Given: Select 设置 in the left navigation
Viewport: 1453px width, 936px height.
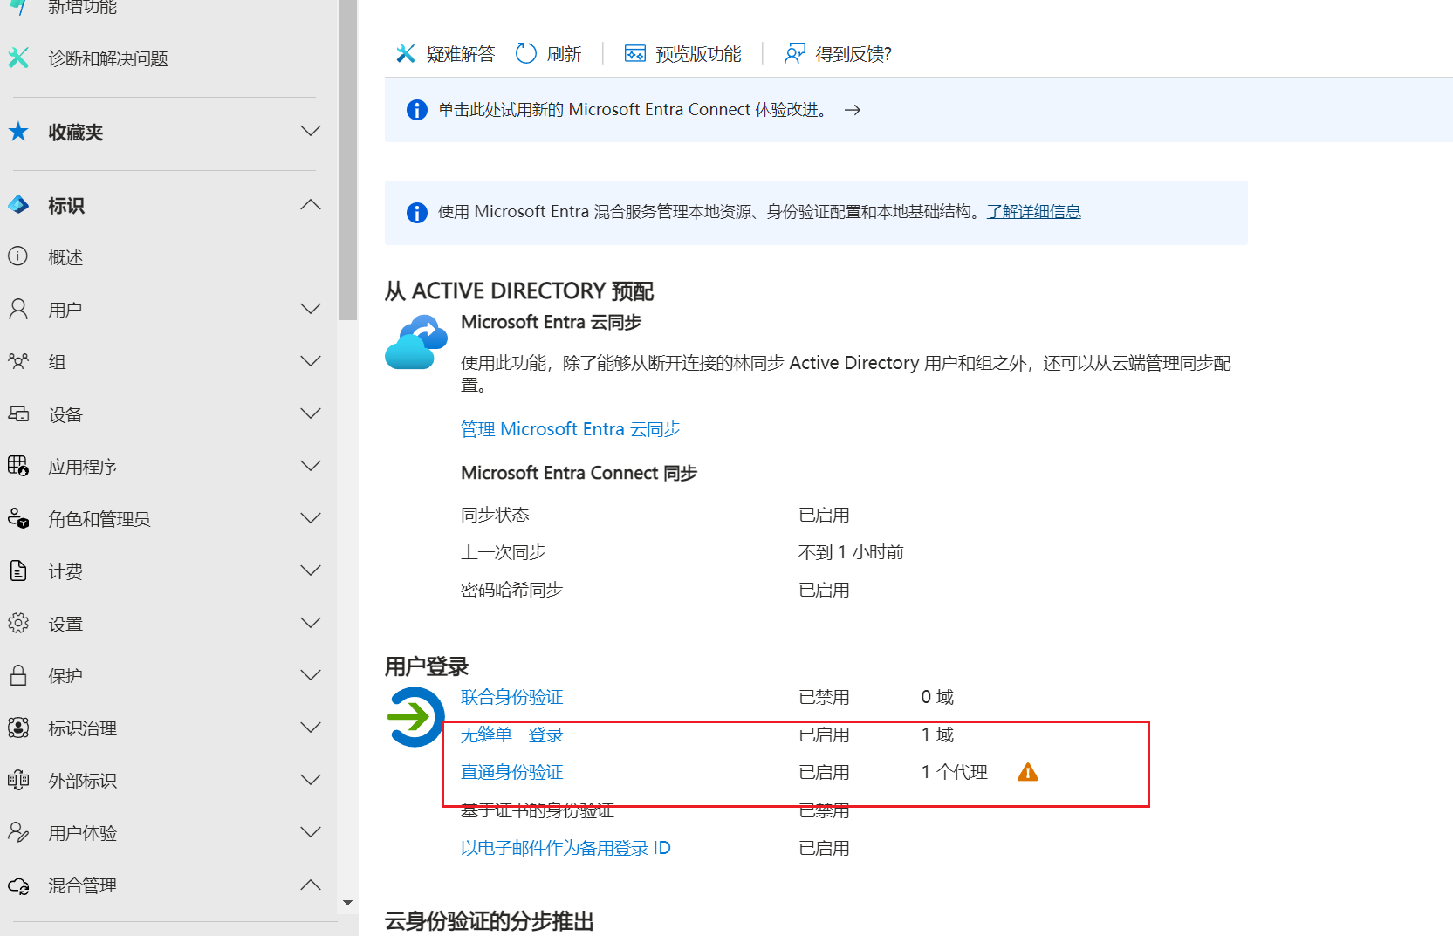Looking at the screenshot, I should click(65, 624).
